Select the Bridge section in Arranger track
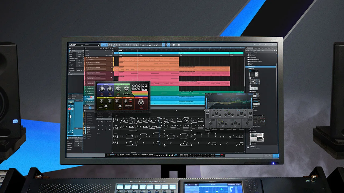Image resolution: width=344 pixels, height=193 pixels. pos(205,53)
